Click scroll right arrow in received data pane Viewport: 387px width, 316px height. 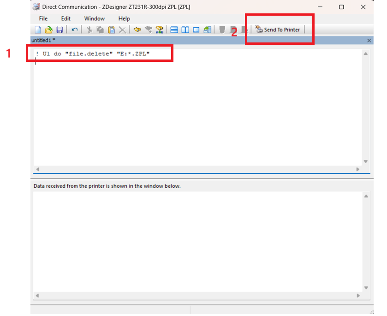pyautogui.click(x=358, y=296)
